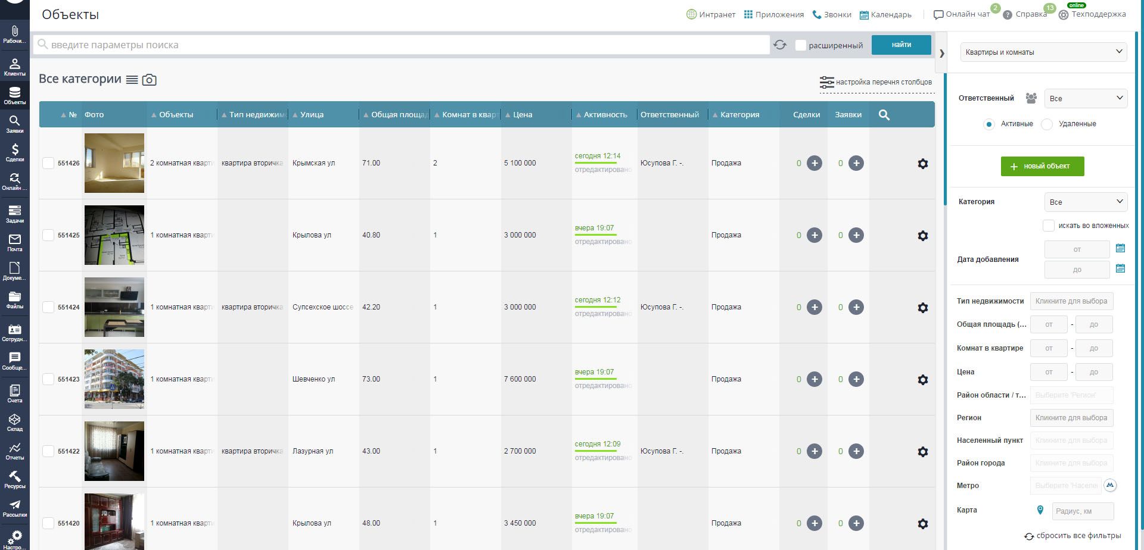This screenshot has width=1144, height=550.
Task: Select checkbox for object 551426
Action: tap(48, 163)
